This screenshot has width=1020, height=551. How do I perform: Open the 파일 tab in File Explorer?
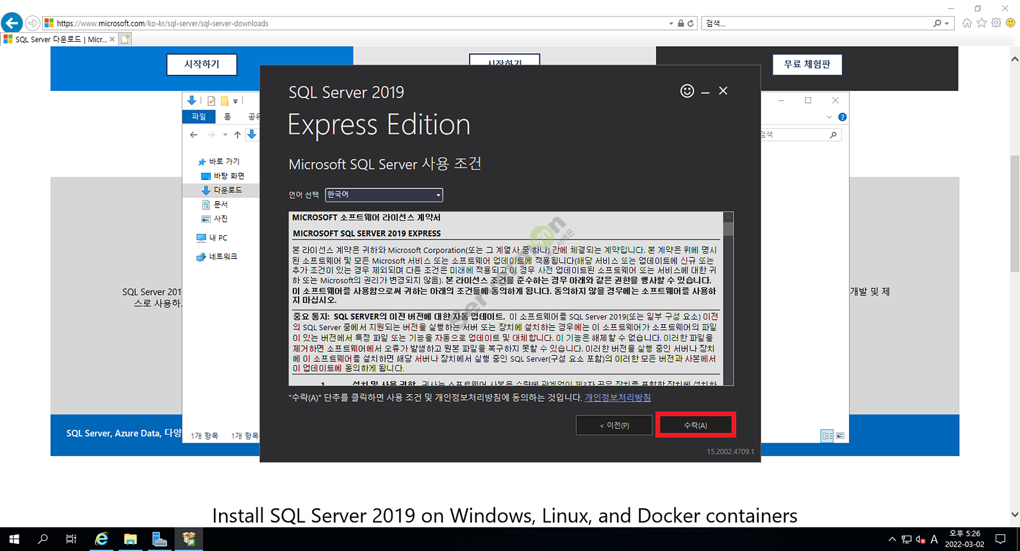coord(199,117)
